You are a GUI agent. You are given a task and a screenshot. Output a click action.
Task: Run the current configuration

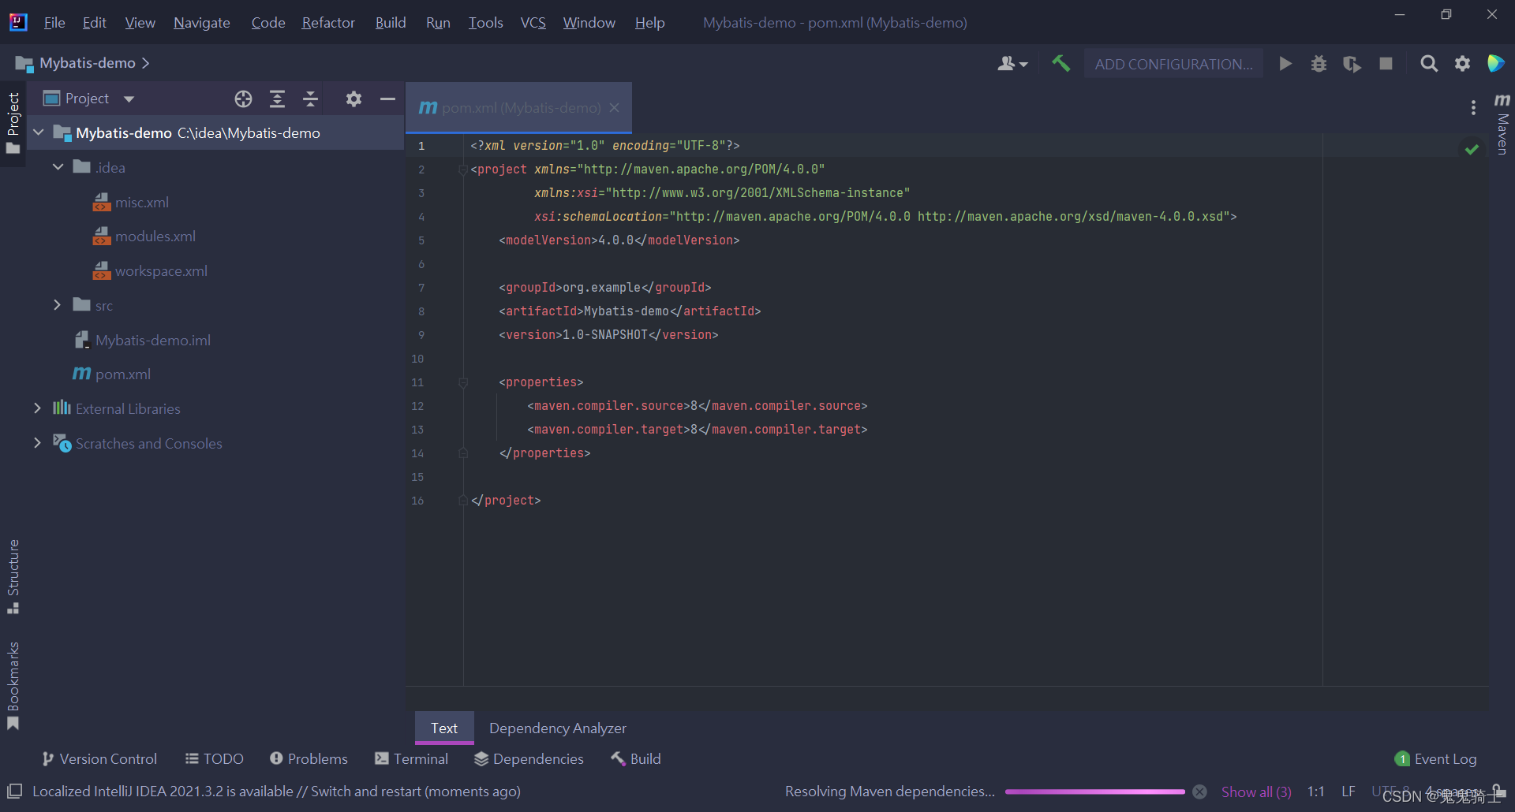1285,64
